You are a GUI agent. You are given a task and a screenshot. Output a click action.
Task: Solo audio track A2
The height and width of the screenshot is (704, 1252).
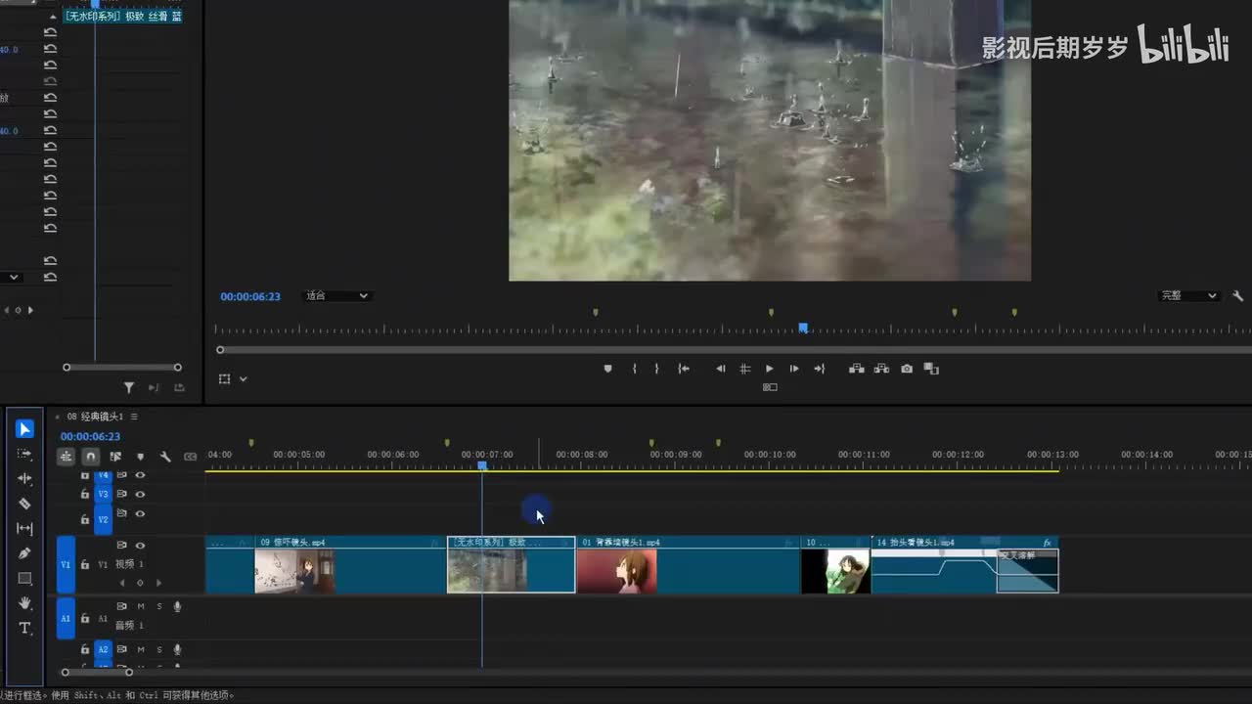click(159, 649)
